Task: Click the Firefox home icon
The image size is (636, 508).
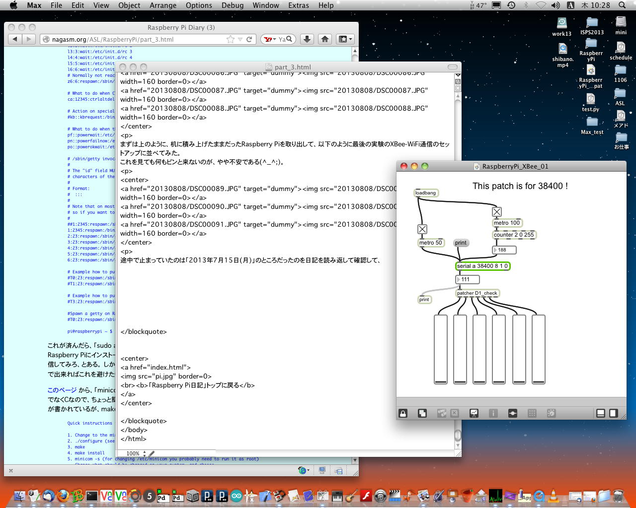Action: pyautogui.click(x=325, y=39)
